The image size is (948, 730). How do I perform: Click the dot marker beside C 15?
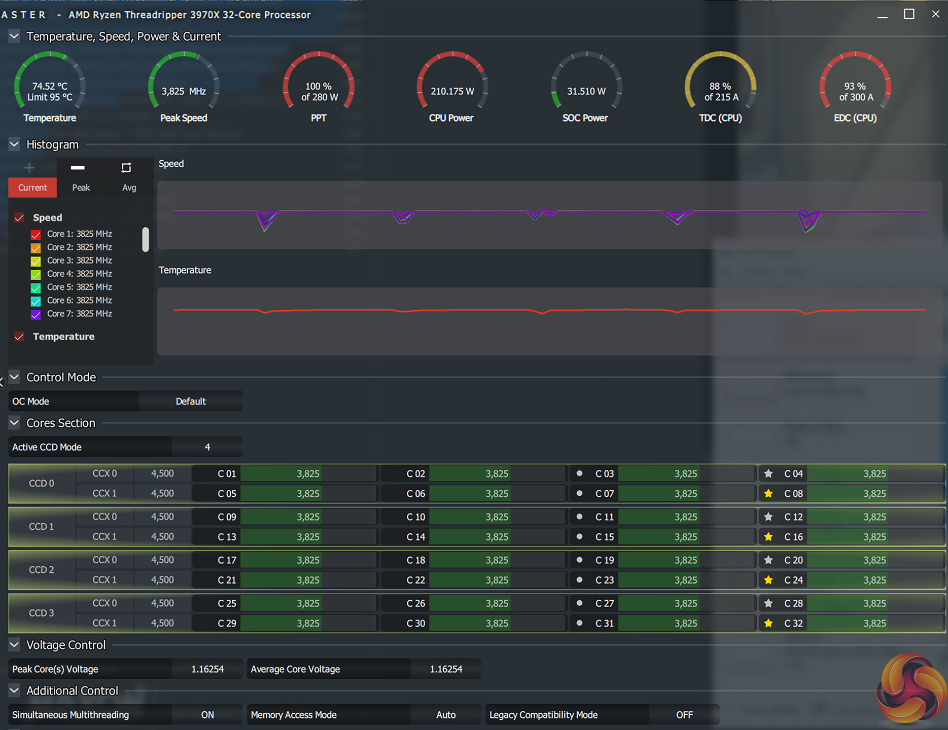(x=579, y=536)
